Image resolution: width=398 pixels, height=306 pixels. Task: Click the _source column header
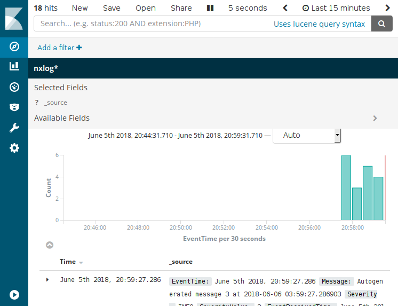pos(181,262)
